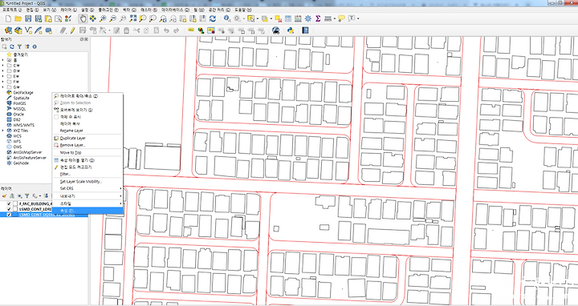Toggle visibility of the selected LSMD_CONT_UQ layer

[9, 215]
